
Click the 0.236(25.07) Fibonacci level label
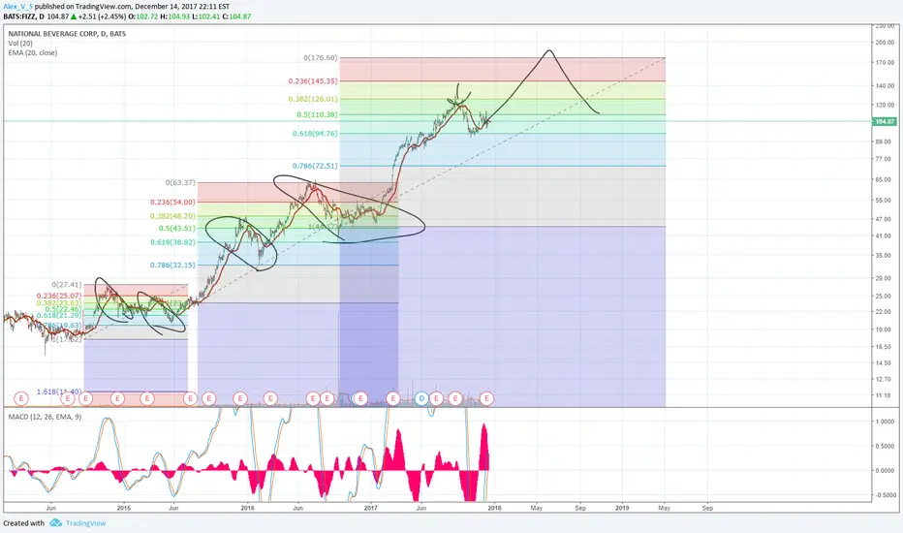coord(59,296)
